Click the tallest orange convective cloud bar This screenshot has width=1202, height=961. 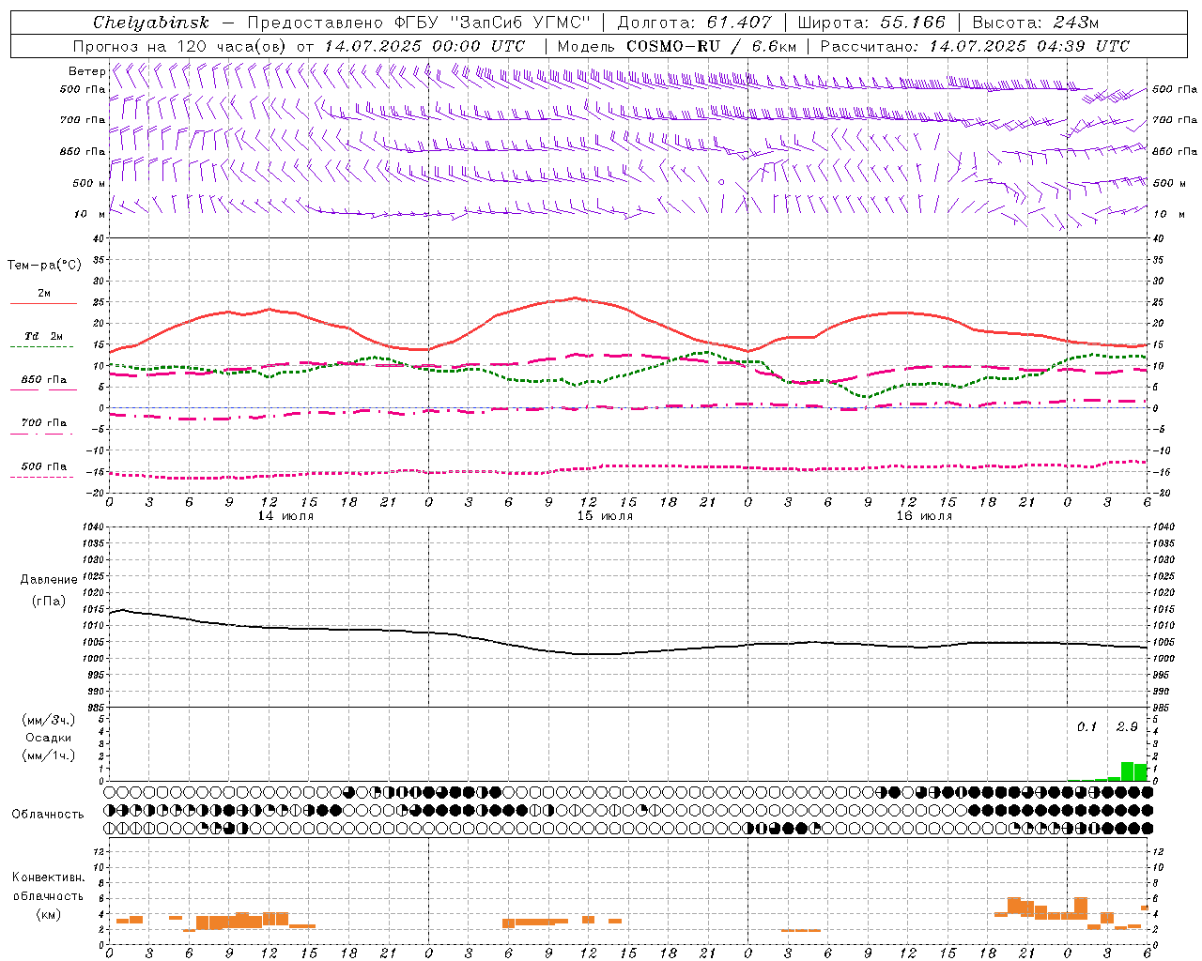coord(1081,908)
